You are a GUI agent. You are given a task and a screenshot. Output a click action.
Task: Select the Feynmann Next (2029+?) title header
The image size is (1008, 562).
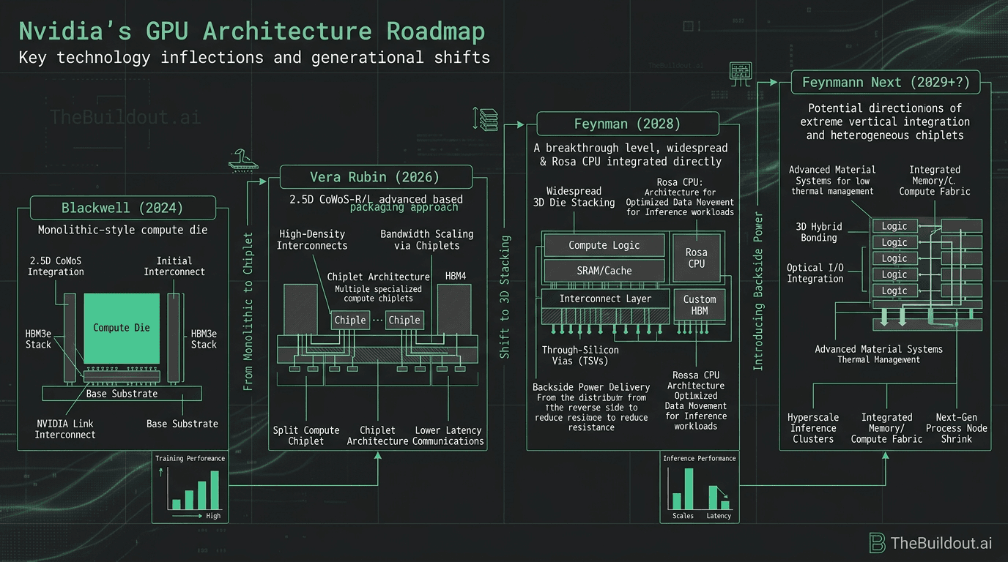(886, 83)
